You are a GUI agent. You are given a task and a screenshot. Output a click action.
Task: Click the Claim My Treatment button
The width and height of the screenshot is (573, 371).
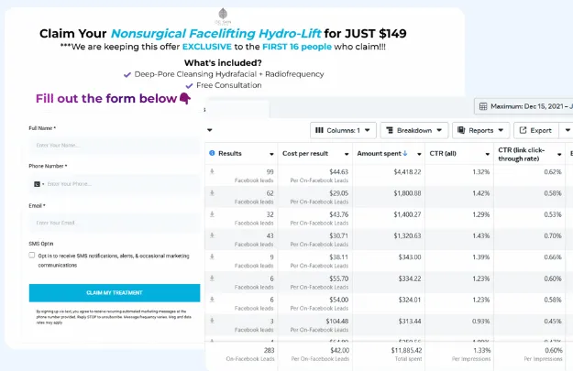click(115, 293)
